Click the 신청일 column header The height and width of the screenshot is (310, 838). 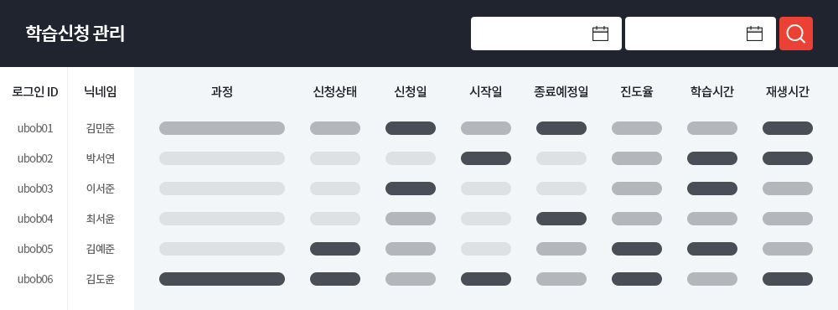tap(411, 92)
